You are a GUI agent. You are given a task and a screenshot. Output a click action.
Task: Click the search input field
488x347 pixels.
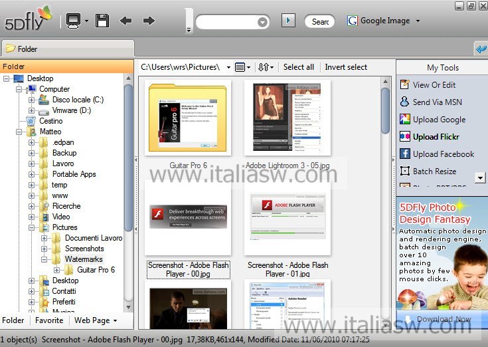tap(227, 22)
